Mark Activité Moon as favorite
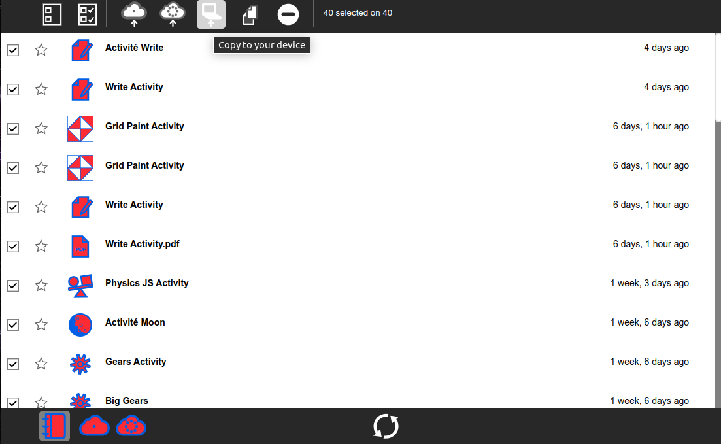Viewport: 721px width, 444px height. coord(41,324)
